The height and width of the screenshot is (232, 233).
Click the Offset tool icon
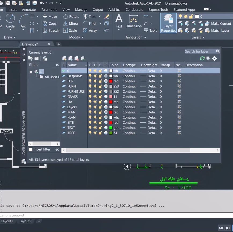pos(107,30)
